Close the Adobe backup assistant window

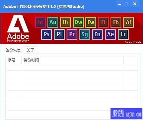[x=135, y=4]
